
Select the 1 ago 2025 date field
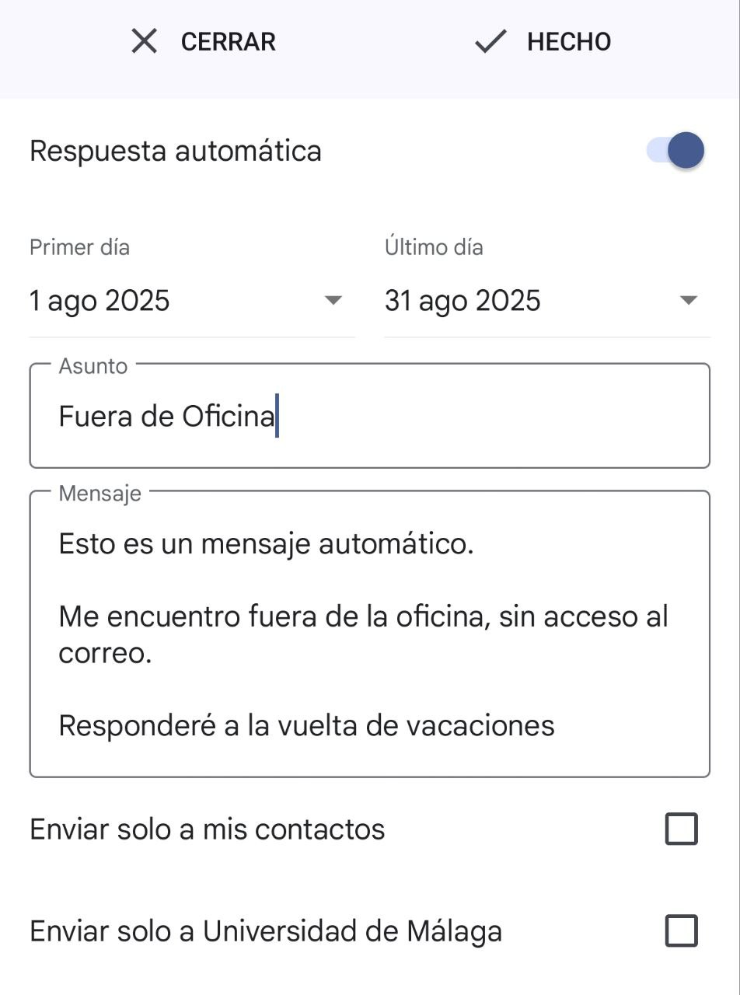(192, 300)
